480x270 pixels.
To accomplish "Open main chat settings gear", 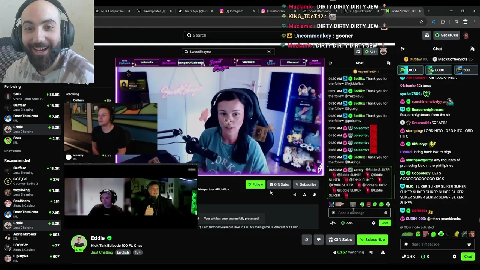I will click(454, 256).
